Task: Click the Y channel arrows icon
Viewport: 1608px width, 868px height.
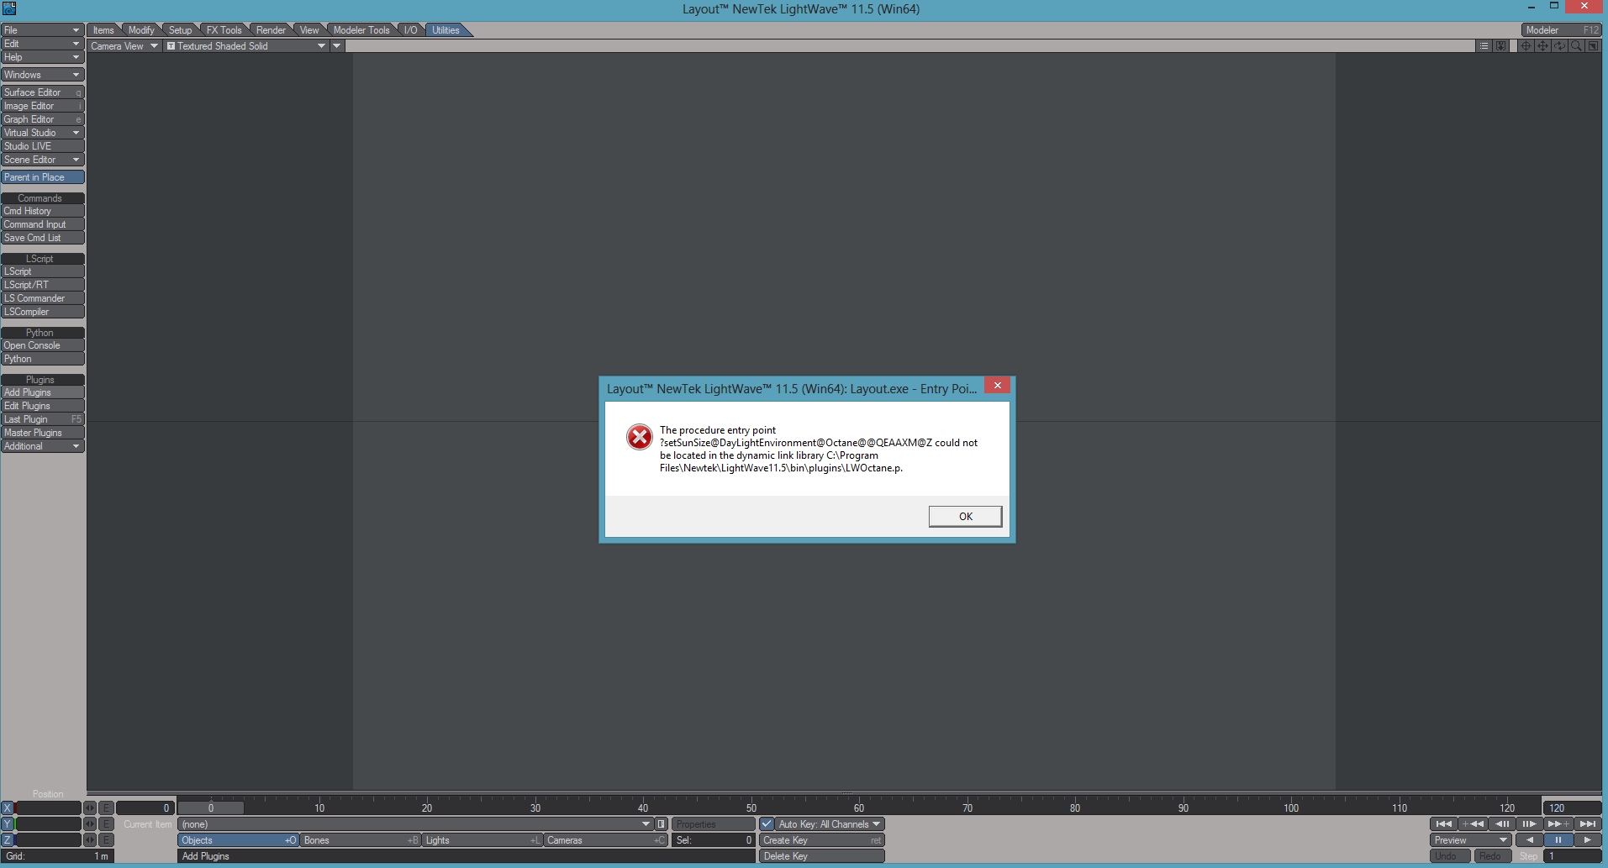Action: click(x=90, y=824)
